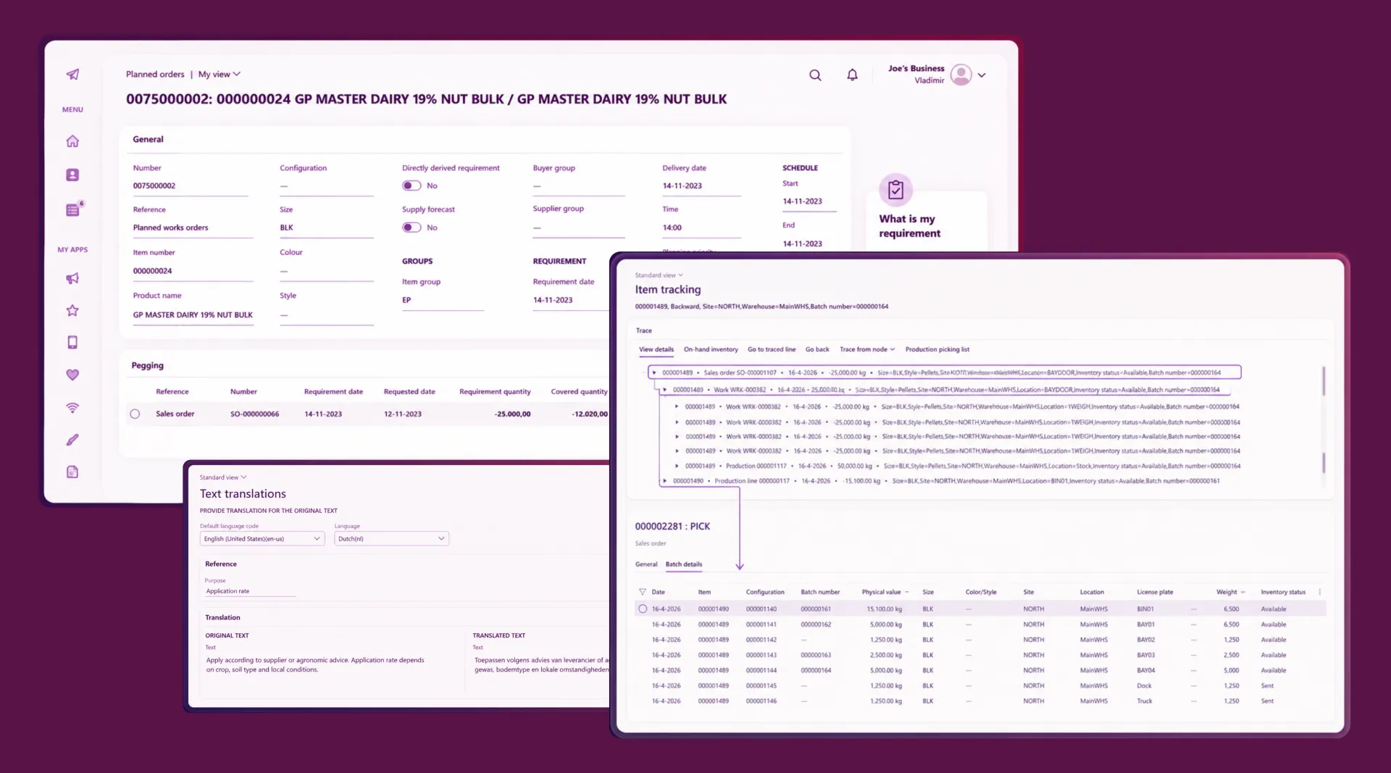This screenshot has height=773, width=1391.
Task: Open the list icon with notification badge
Action: [x=73, y=209]
